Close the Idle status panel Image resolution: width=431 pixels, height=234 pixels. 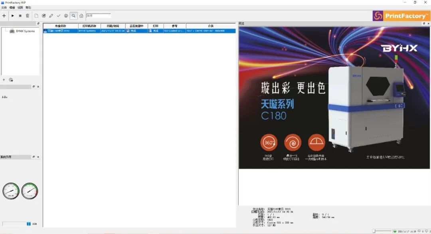pyautogui.click(x=38, y=87)
